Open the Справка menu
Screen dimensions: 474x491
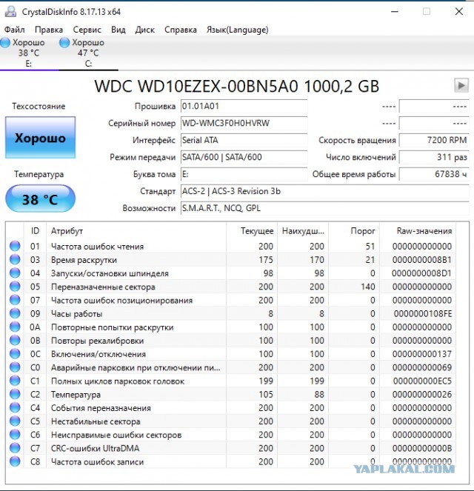pyautogui.click(x=181, y=30)
